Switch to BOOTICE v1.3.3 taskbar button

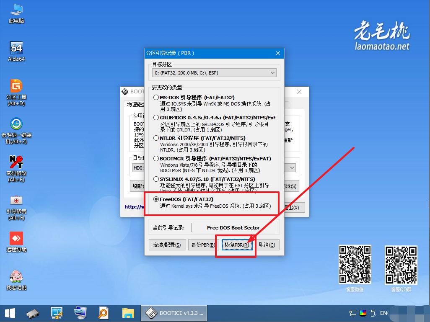[174, 313]
